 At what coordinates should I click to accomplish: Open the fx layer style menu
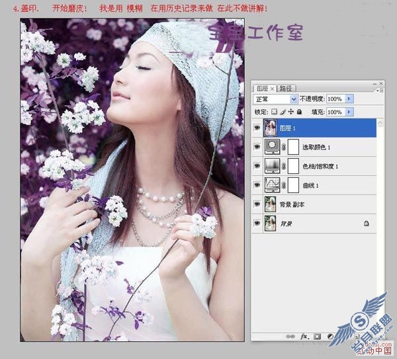(x=304, y=337)
